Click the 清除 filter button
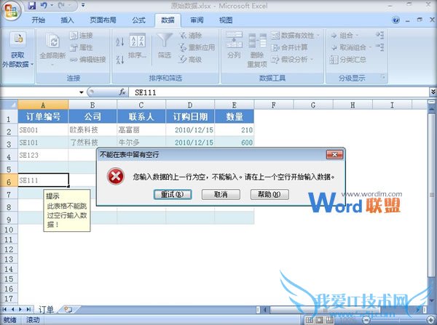Screen dimensions: 437x325 click(191, 36)
